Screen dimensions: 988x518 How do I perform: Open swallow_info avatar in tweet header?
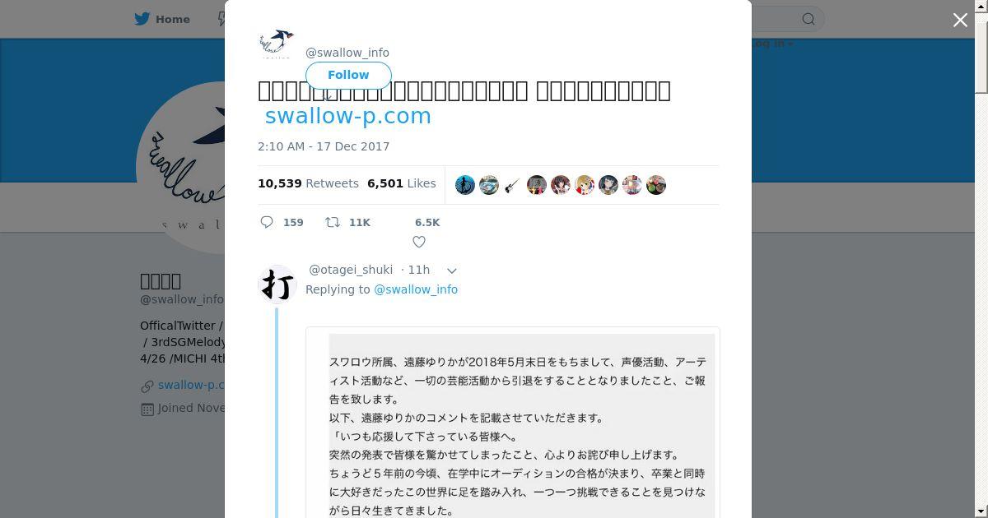(277, 44)
